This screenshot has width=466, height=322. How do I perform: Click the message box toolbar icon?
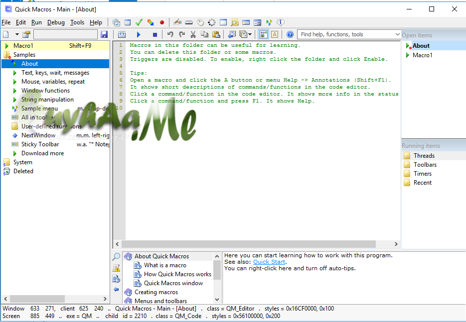pos(246,22)
